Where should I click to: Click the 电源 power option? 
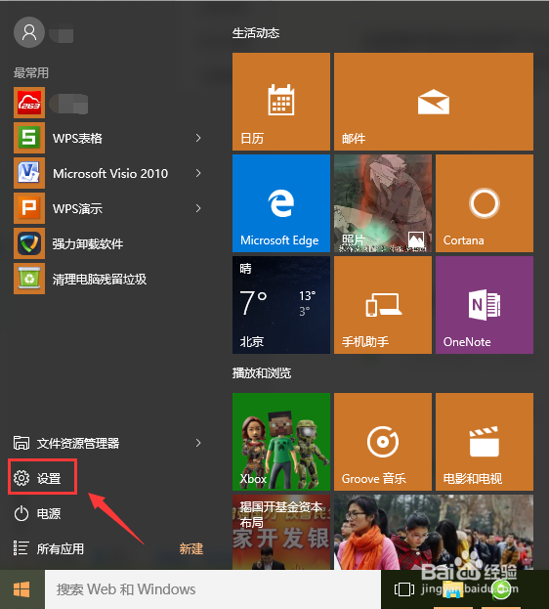click(x=37, y=513)
